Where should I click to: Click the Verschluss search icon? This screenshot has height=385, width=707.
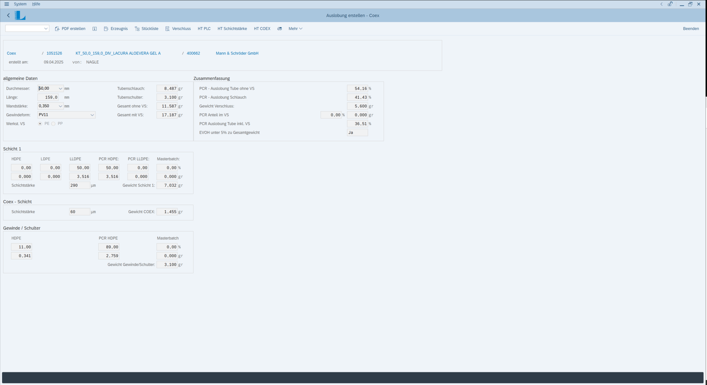click(167, 29)
